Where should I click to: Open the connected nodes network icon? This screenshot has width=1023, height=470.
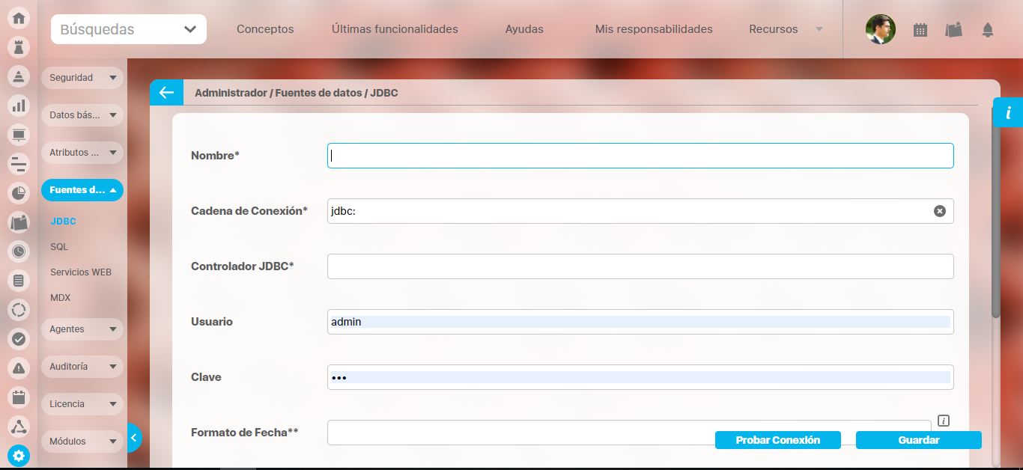tap(19, 427)
